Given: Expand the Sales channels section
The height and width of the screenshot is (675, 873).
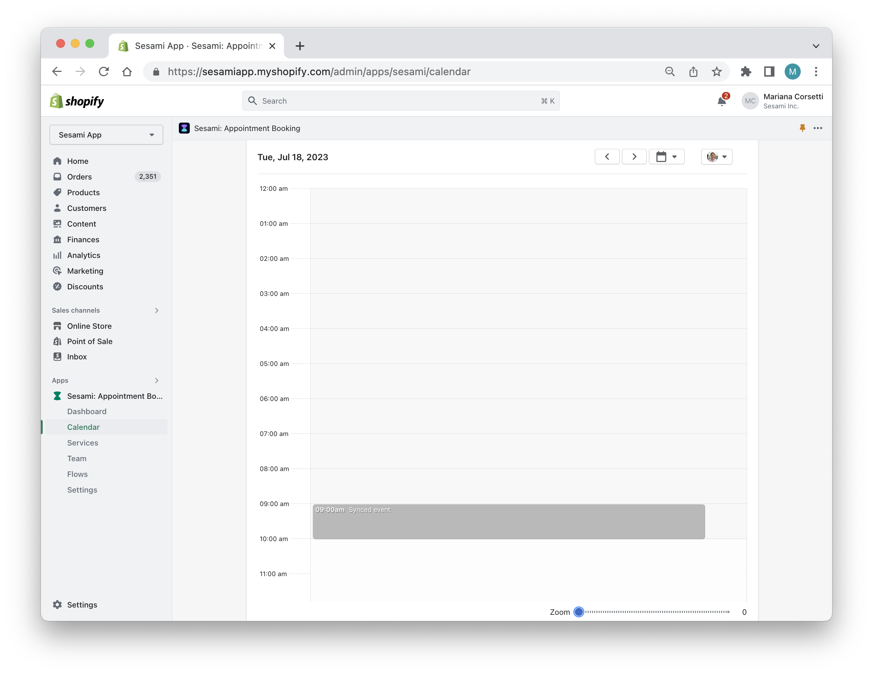Looking at the screenshot, I should [157, 310].
